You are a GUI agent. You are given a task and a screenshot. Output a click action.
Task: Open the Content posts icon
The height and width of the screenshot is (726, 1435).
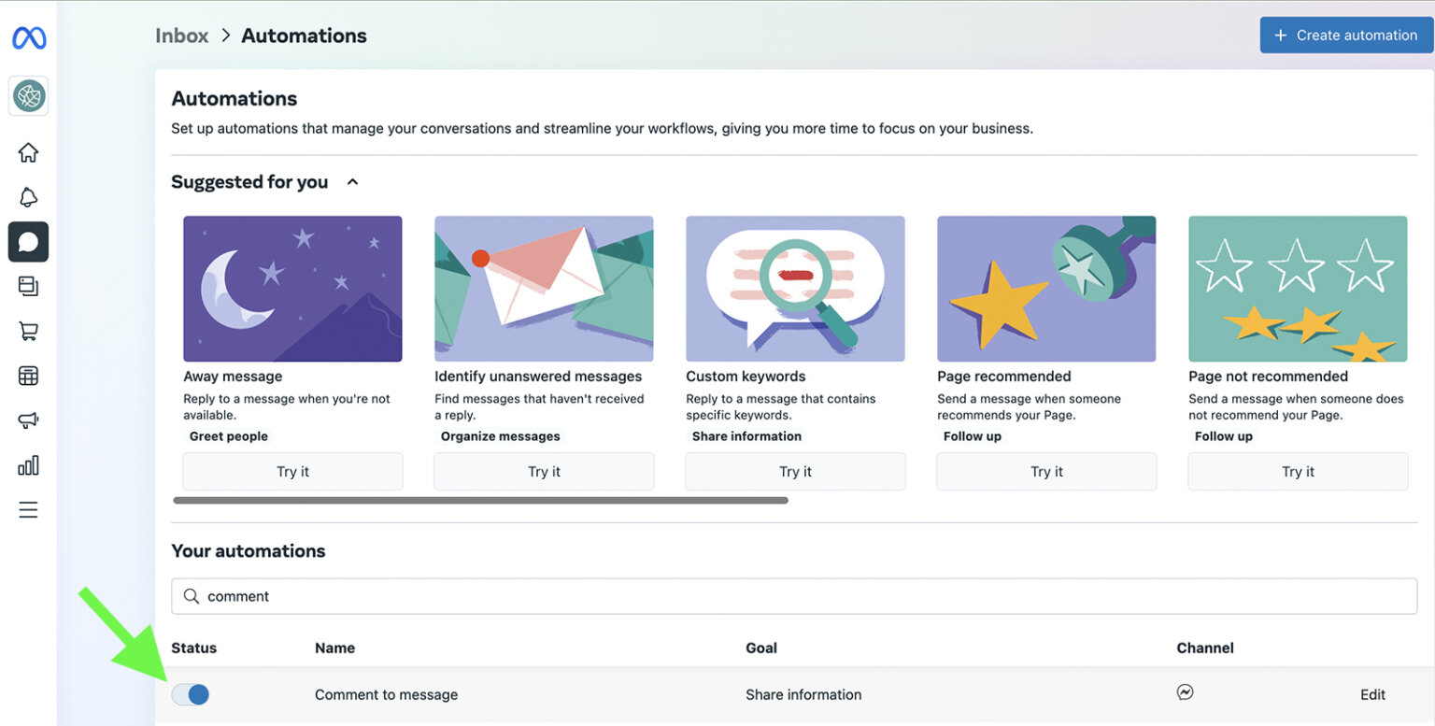pyautogui.click(x=28, y=286)
